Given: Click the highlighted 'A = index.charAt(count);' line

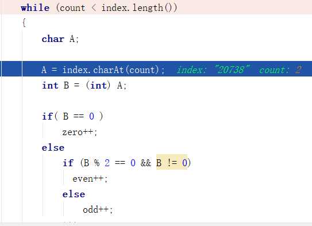Looking at the screenshot, I should tap(103, 70).
